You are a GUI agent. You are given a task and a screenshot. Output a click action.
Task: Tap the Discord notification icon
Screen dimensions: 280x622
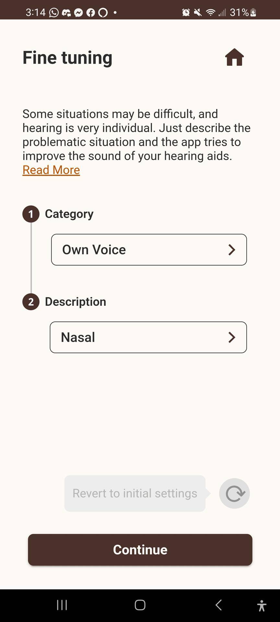[x=66, y=12]
